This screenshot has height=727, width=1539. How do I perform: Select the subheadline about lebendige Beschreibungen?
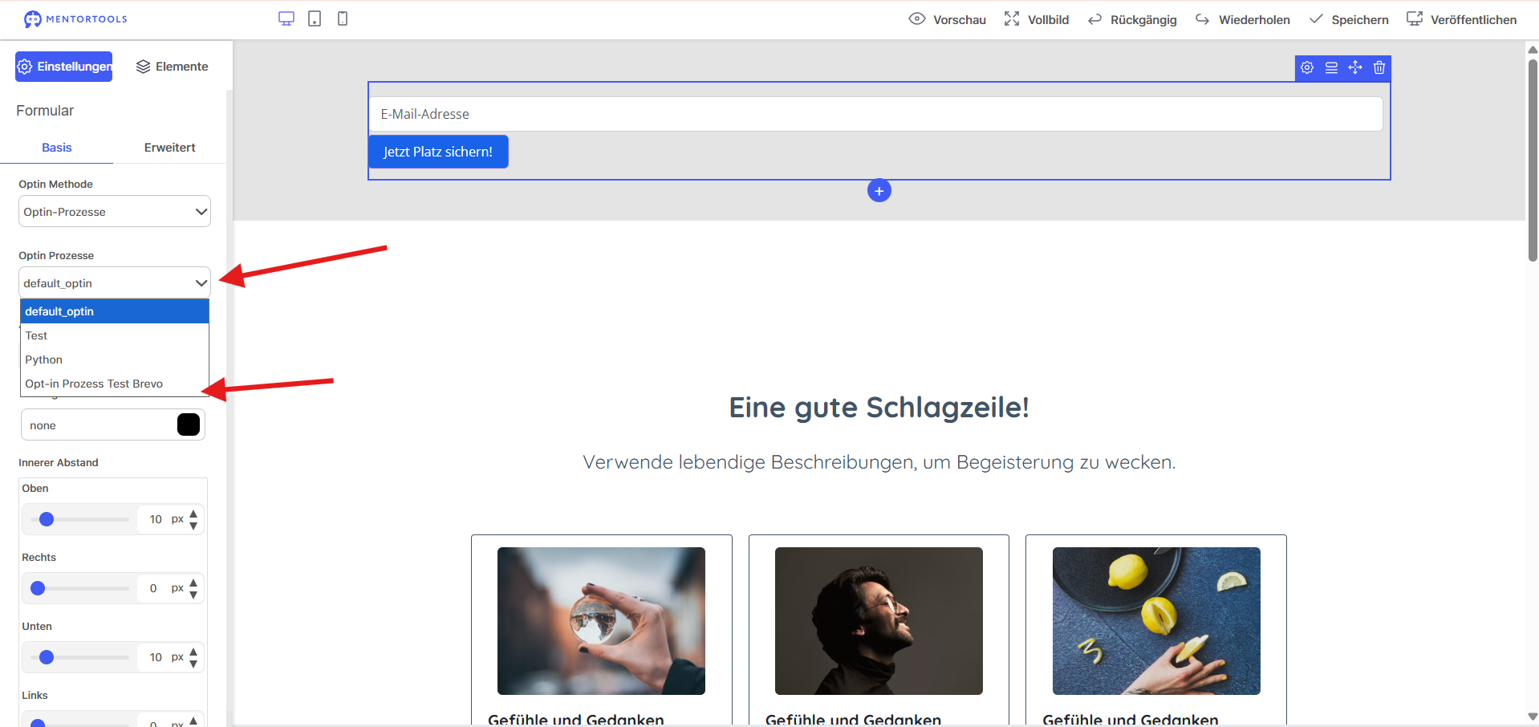click(879, 462)
